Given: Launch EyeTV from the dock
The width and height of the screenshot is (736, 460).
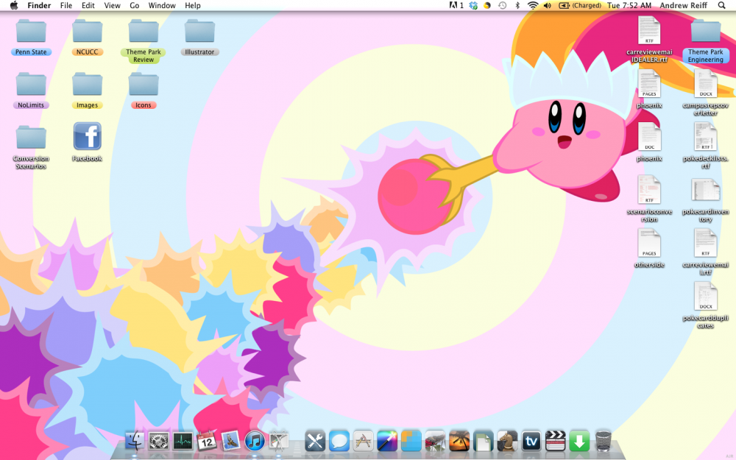Looking at the screenshot, I should pos(531,442).
